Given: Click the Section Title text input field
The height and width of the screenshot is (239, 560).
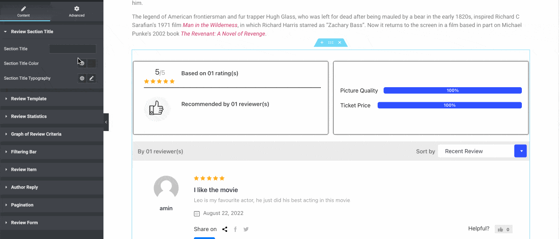Looking at the screenshot, I should (x=72, y=49).
